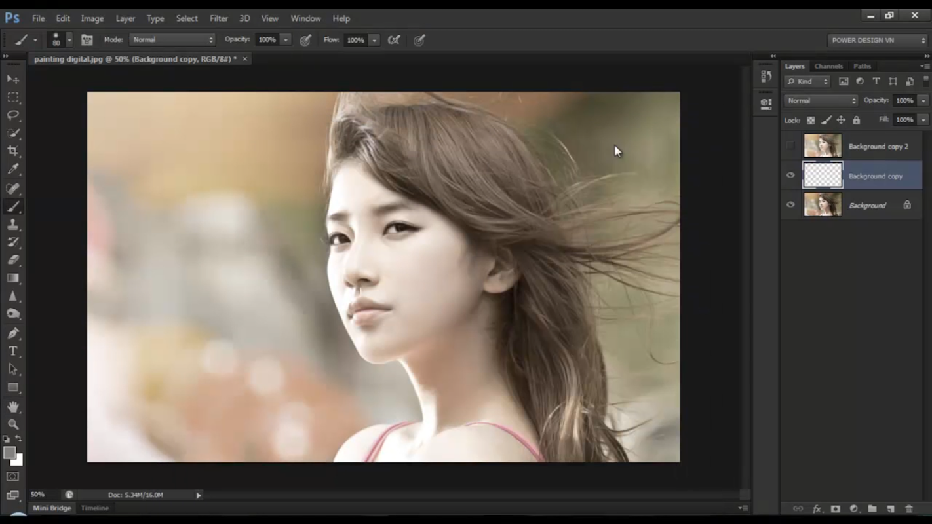The image size is (932, 524).
Task: Switch to the Channels tab
Action: (x=828, y=66)
